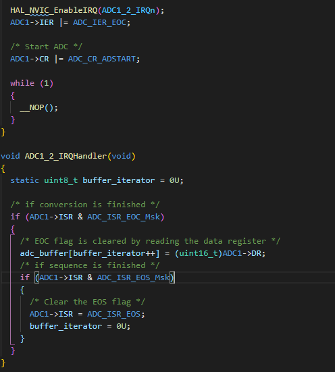Click ADC_ISR_EOS constant
This screenshot has width=335, height=372.
pyautogui.click(x=114, y=314)
